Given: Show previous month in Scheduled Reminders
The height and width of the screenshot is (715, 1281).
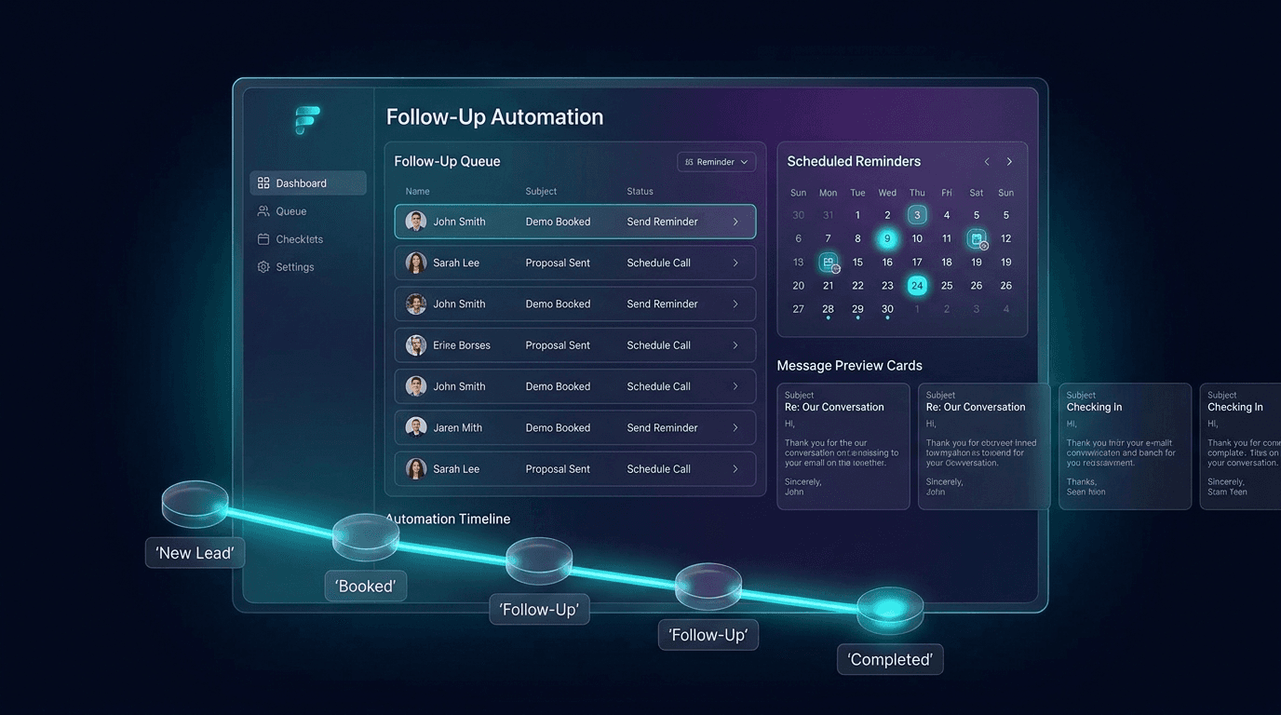Looking at the screenshot, I should coord(987,162).
